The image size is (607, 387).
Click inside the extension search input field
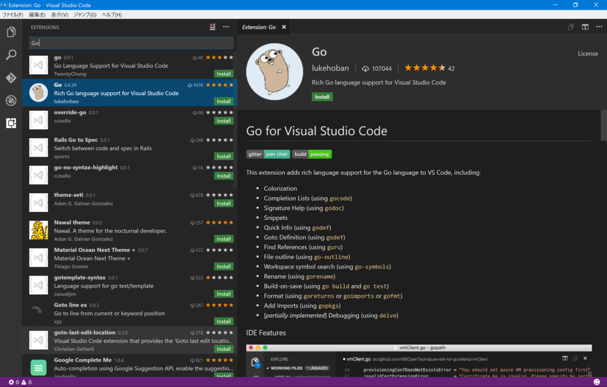tap(131, 43)
